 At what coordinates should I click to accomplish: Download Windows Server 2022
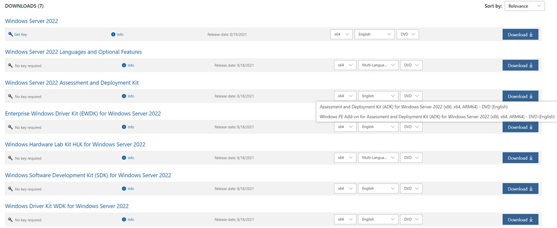coord(520,35)
